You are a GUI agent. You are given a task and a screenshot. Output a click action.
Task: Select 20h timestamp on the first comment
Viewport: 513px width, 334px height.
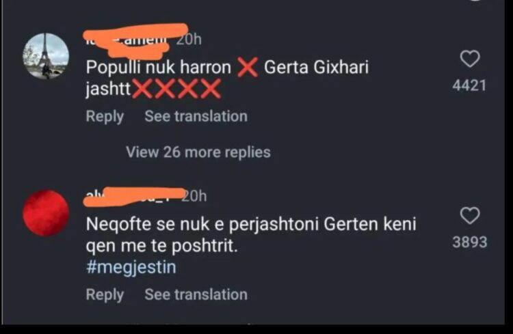[x=189, y=40]
